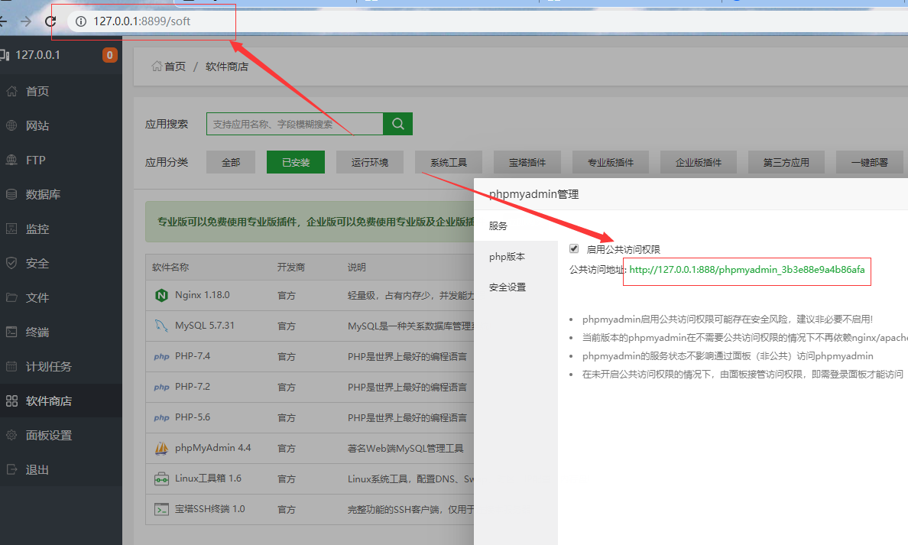Click the 127.0.0.1 server name in the sidebar header
The image size is (908, 545).
pos(37,55)
